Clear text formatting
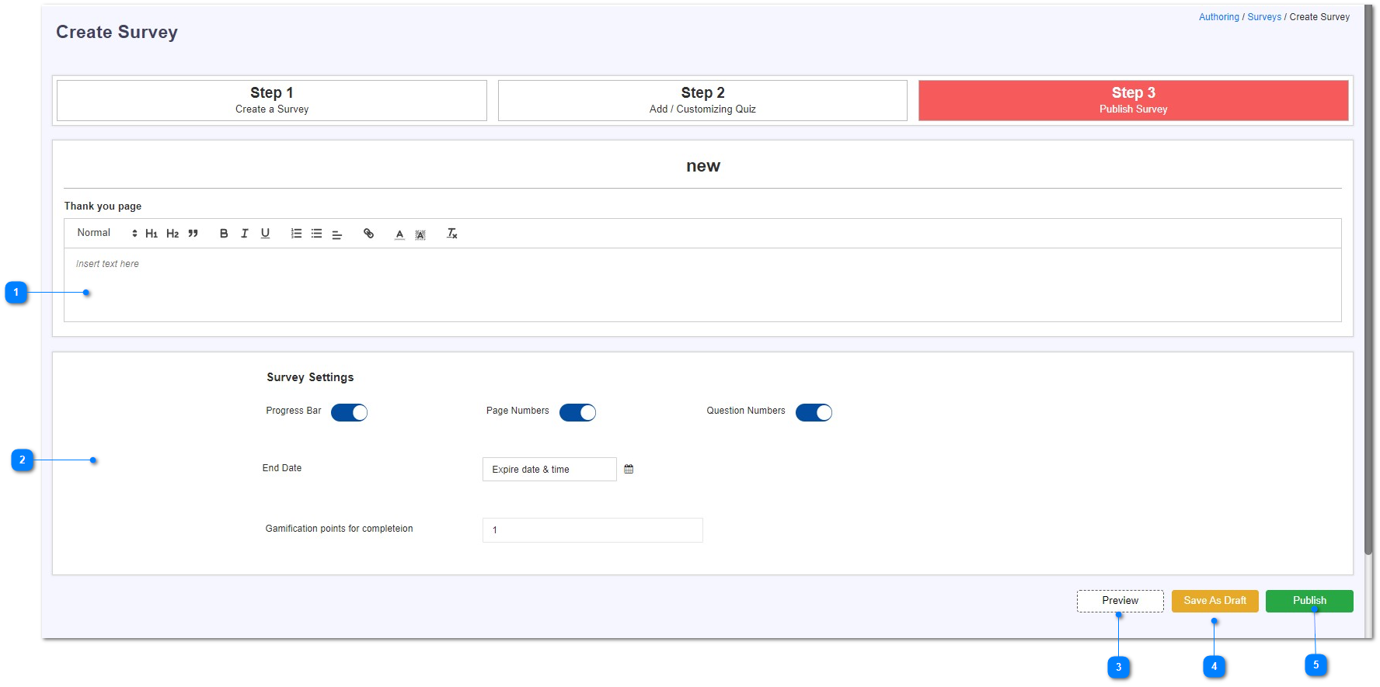Image resolution: width=1380 pixels, height=687 pixels. click(x=452, y=234)
